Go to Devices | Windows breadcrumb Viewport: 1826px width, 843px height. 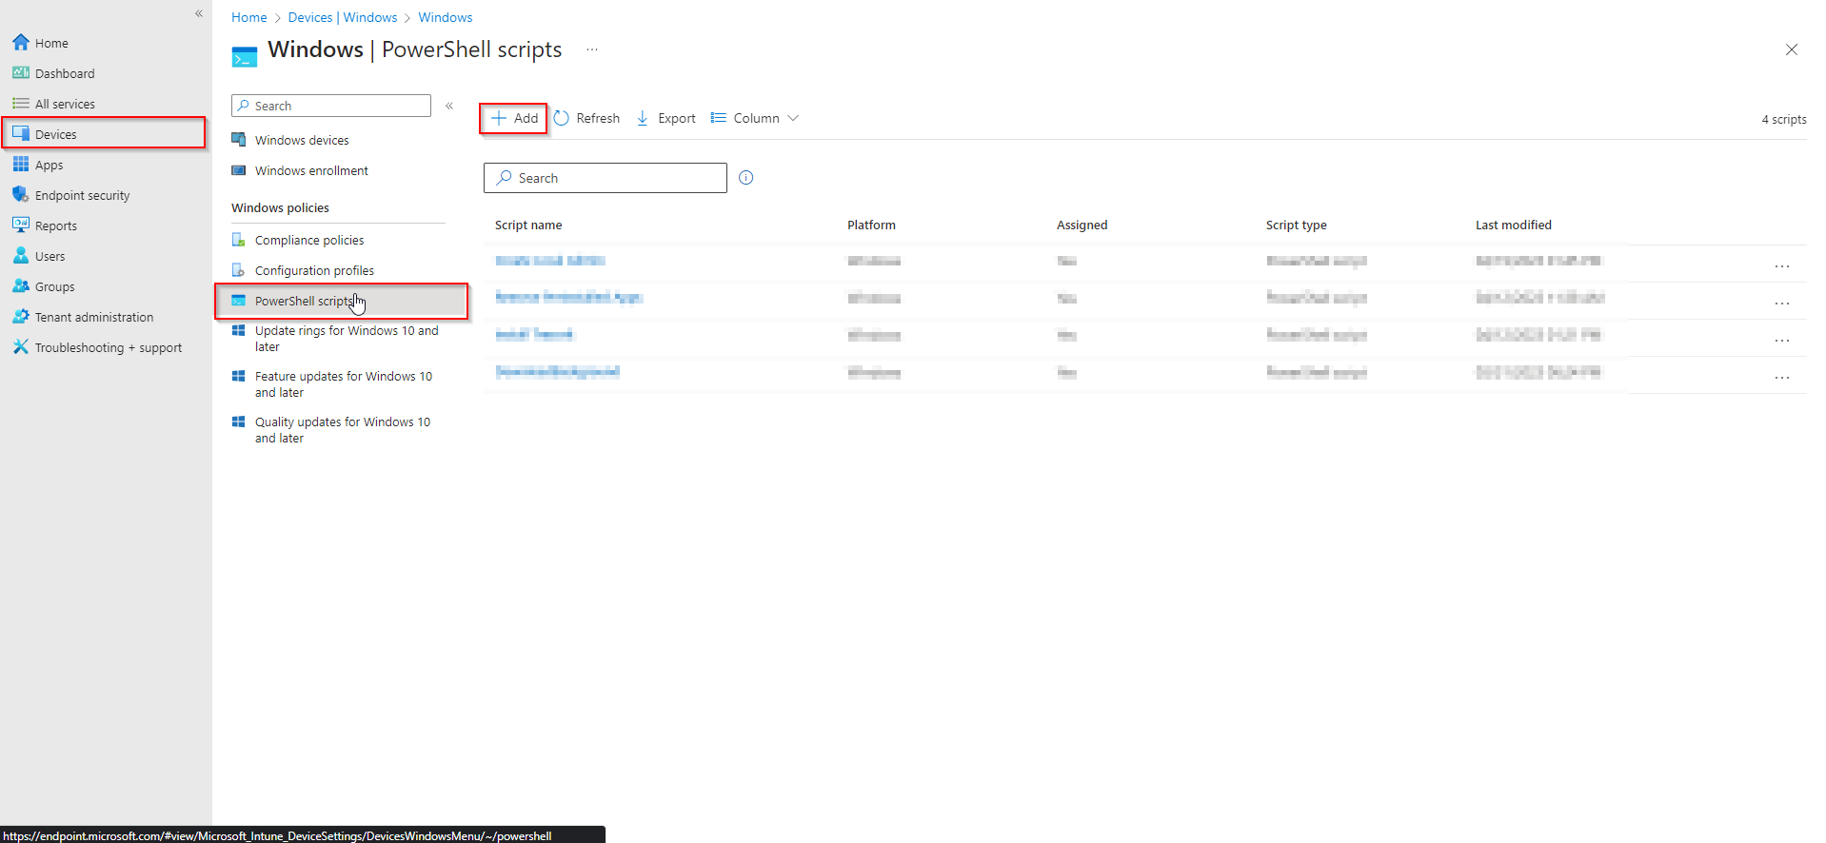[x=343, y=17]
